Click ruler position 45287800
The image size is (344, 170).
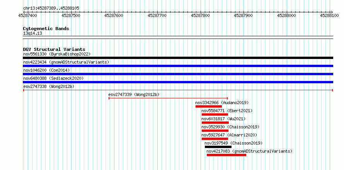200,15
